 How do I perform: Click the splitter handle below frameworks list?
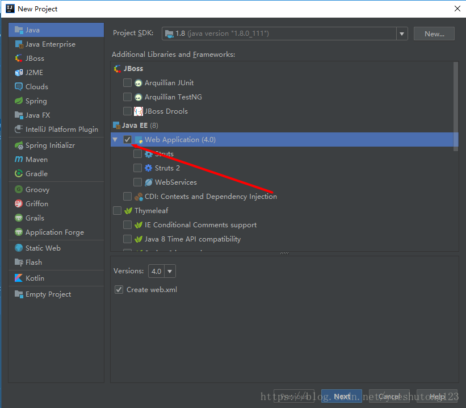pyautogui.click(x=284, y=253)
